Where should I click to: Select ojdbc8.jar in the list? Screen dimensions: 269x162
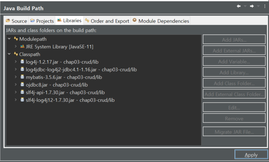pos(103,85)
